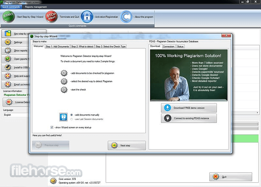Click the 100% Working Plagiarism Solution banner
Image resolution: width=261 pixels, height=187 pixels.
click(x=189, y=75)
